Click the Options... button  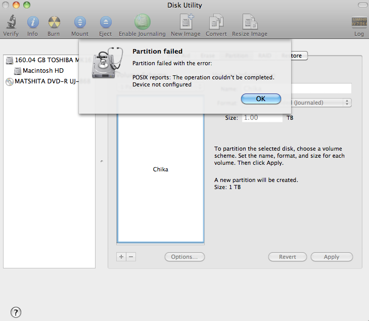(x=184, y=257)
